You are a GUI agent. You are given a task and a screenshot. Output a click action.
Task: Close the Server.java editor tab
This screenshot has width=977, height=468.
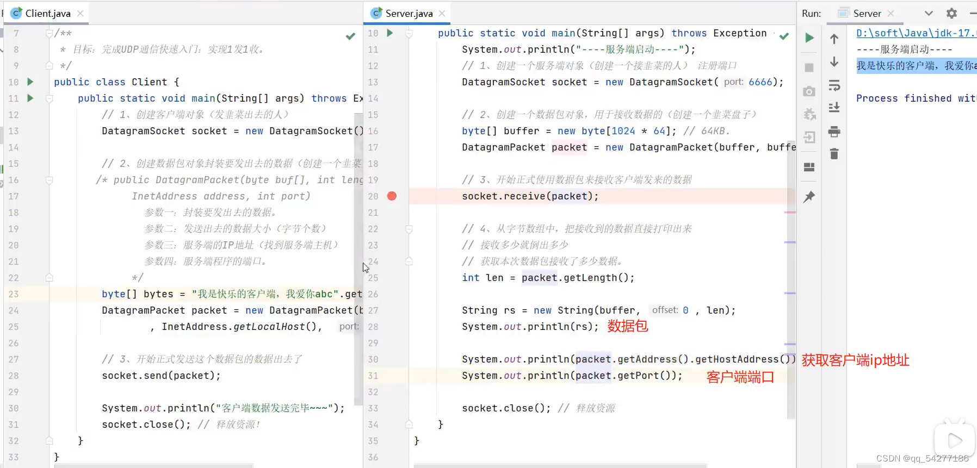coord(442,13)
